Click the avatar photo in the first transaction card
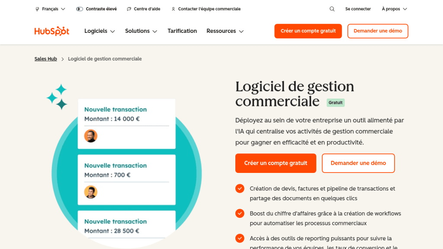This screenshot has width=443, height=249. point(91,136)
